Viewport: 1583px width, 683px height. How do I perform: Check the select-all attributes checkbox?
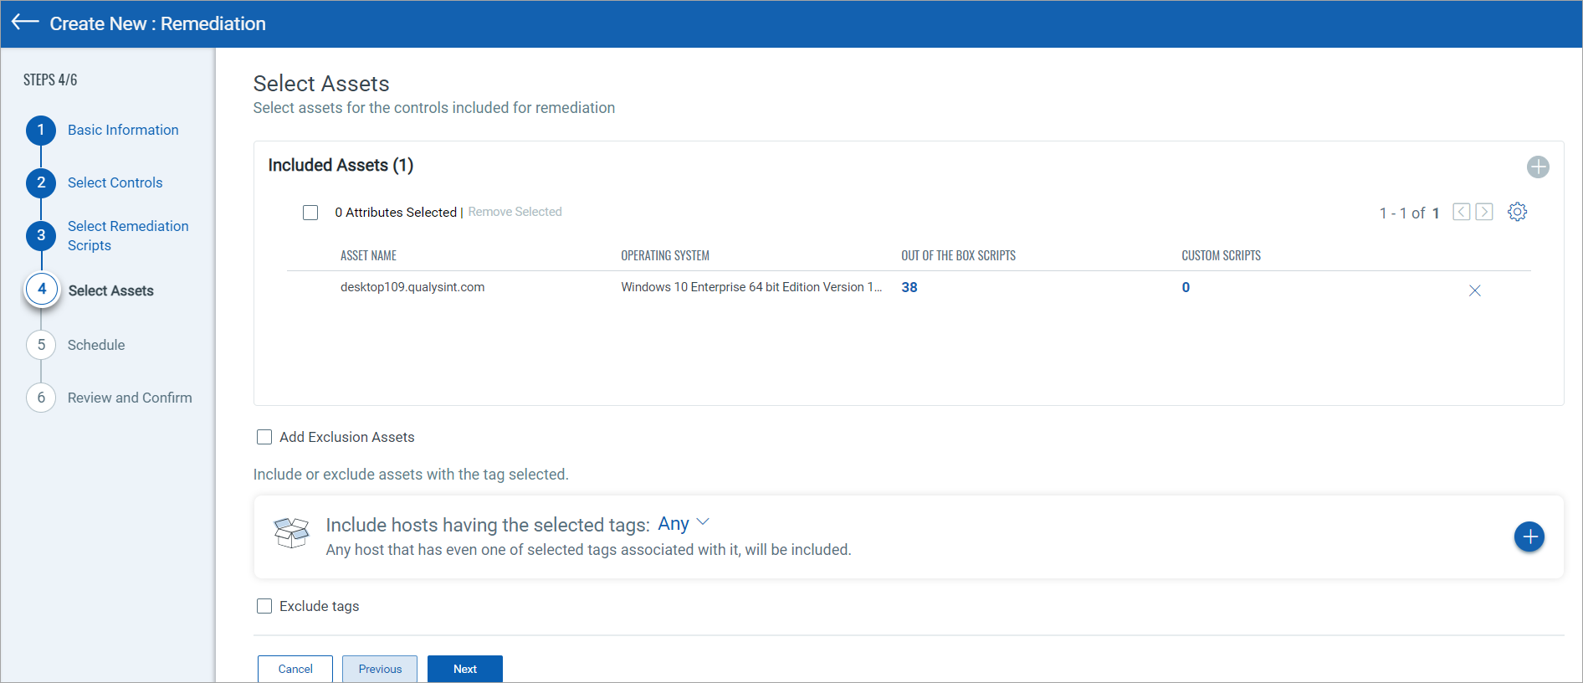[x=310, y=213]
